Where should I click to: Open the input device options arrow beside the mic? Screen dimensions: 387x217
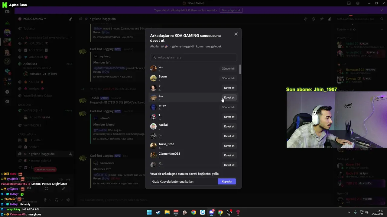tap(50, 200)
